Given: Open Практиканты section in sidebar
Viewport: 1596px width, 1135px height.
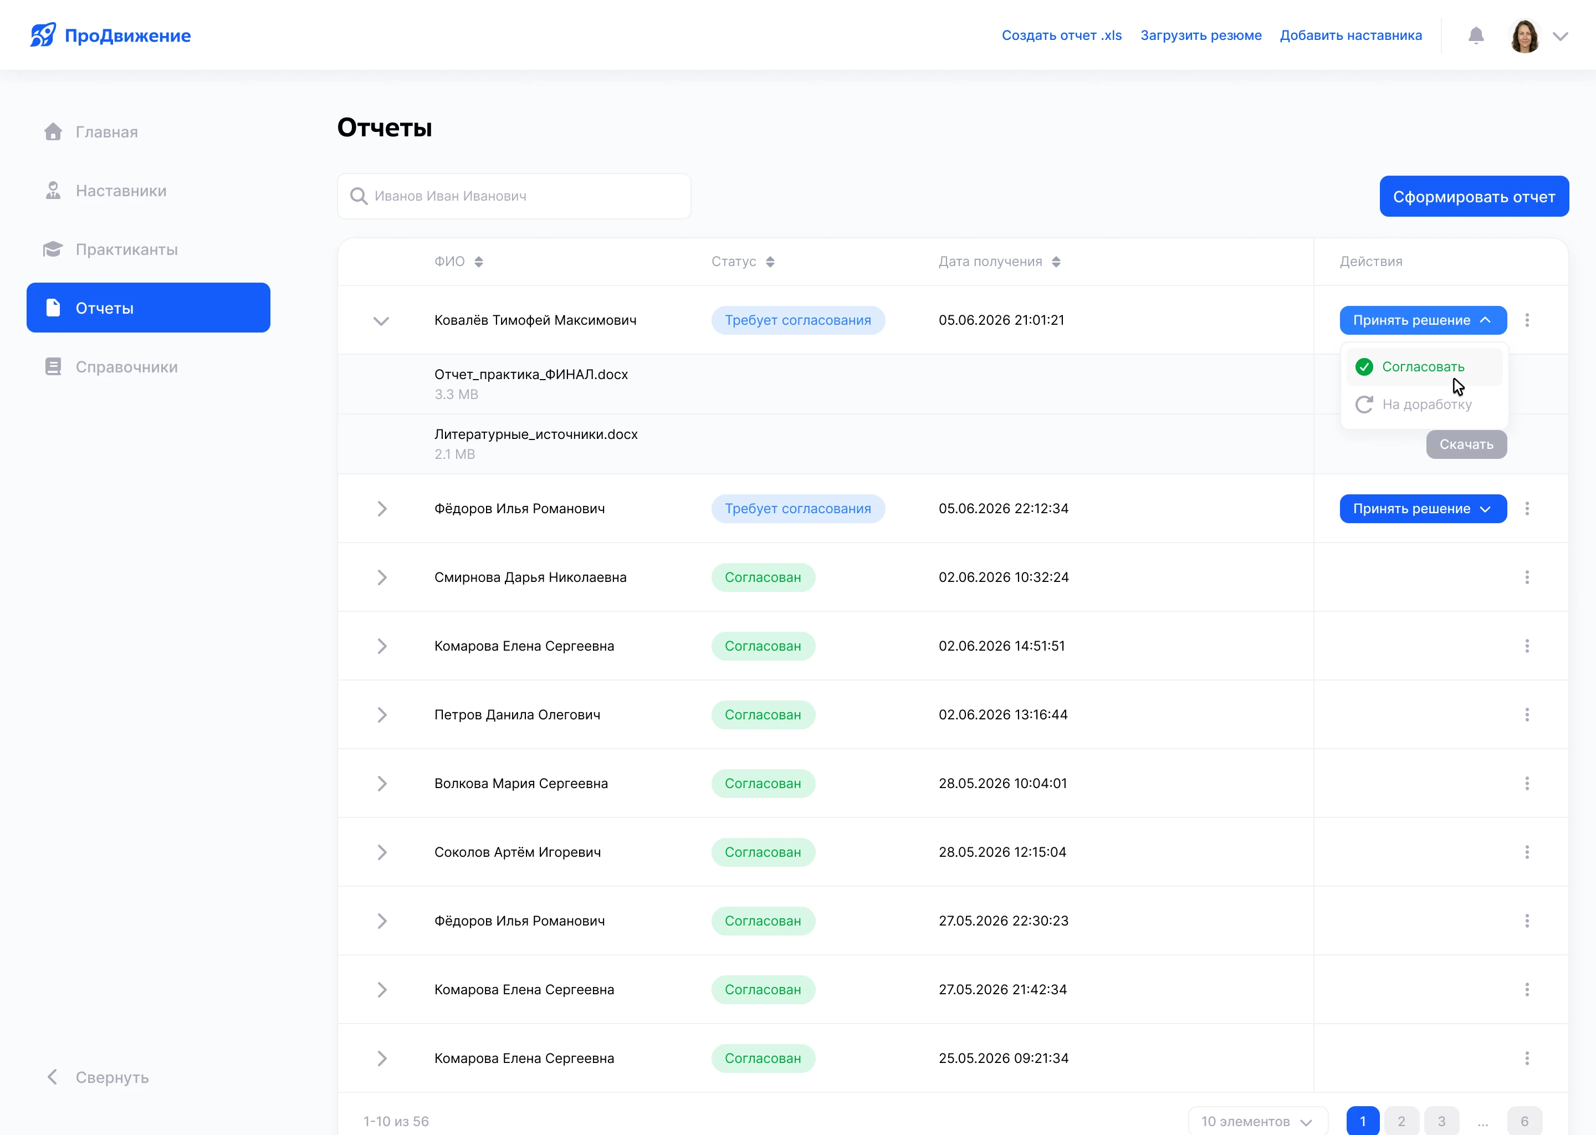Looking at the screenshot, I should [x=148, y=249].
